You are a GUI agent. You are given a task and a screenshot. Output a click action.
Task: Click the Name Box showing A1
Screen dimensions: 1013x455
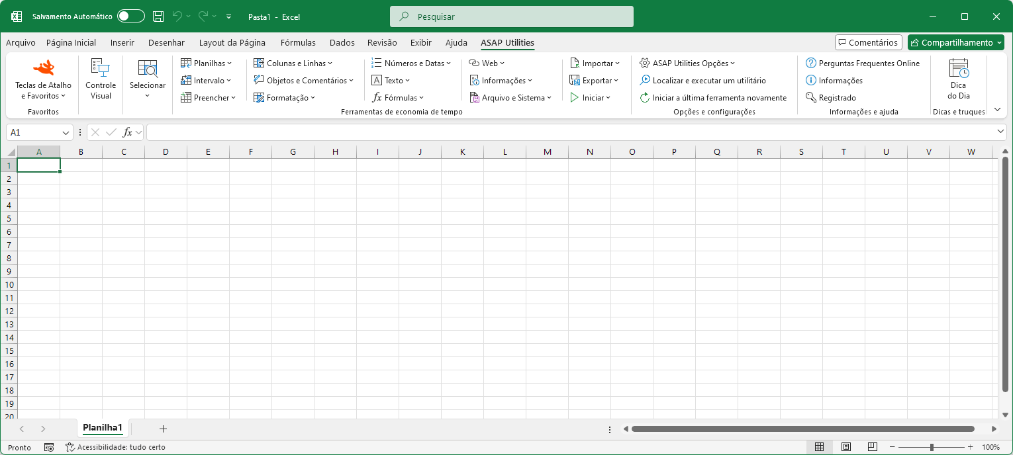pos(34,132)
